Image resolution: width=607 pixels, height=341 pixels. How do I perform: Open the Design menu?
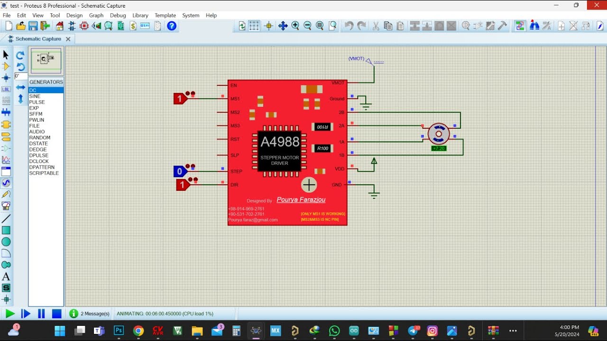[74, 15]
